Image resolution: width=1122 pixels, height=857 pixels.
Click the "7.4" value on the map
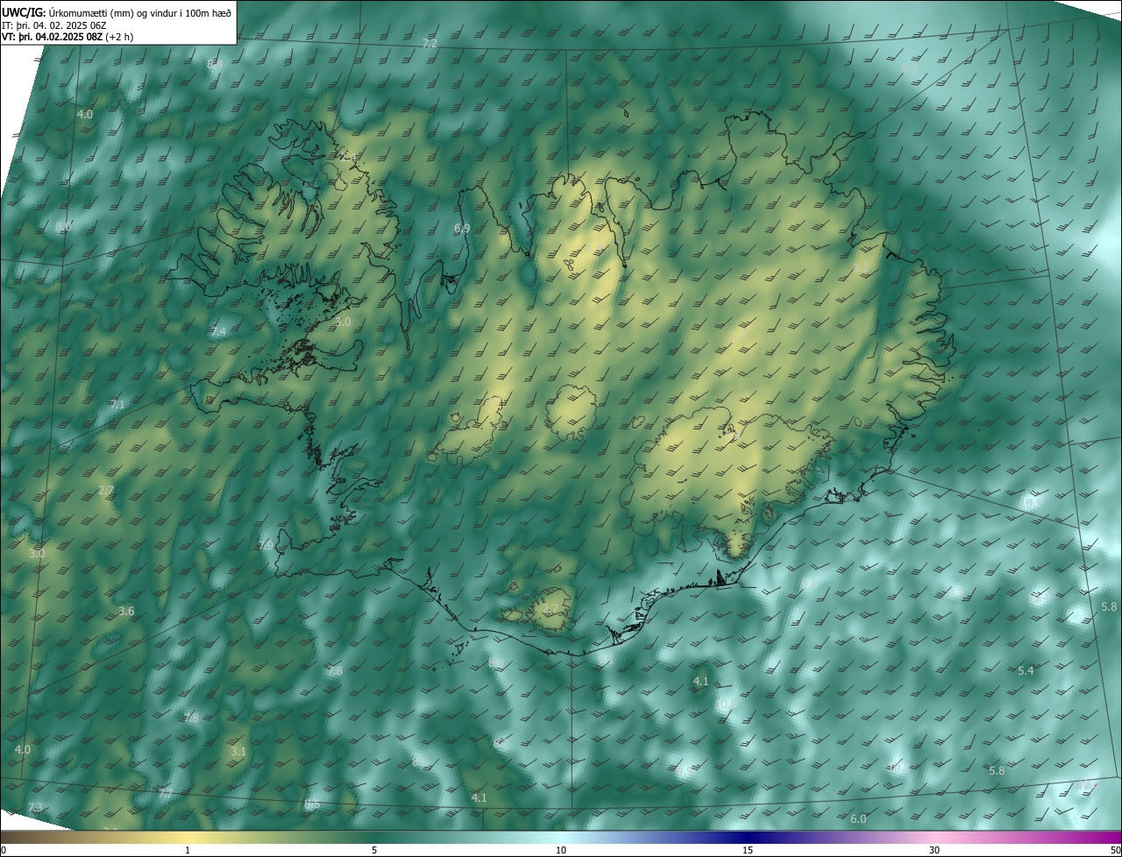pos(218,331)
